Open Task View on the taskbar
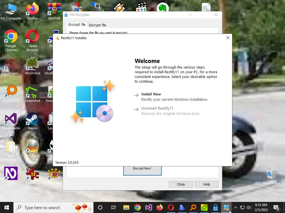The image size is (285, 213). tap(113, 207)
